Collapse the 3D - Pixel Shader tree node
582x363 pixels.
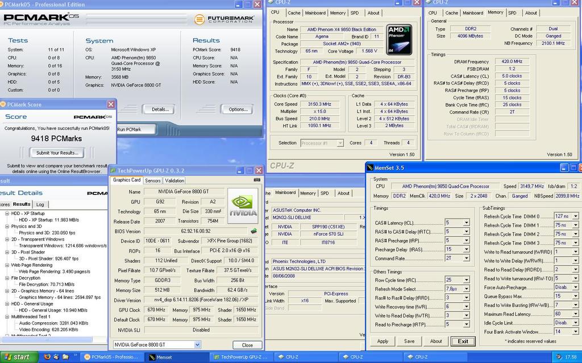tap(7, 252)
